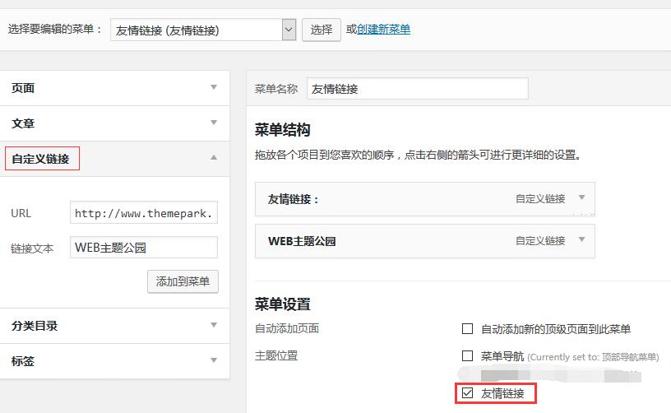This screenshot has width=671, height=413.
Task: Check the 菜单导航 theme location
Action: click(x=467, y=356)
